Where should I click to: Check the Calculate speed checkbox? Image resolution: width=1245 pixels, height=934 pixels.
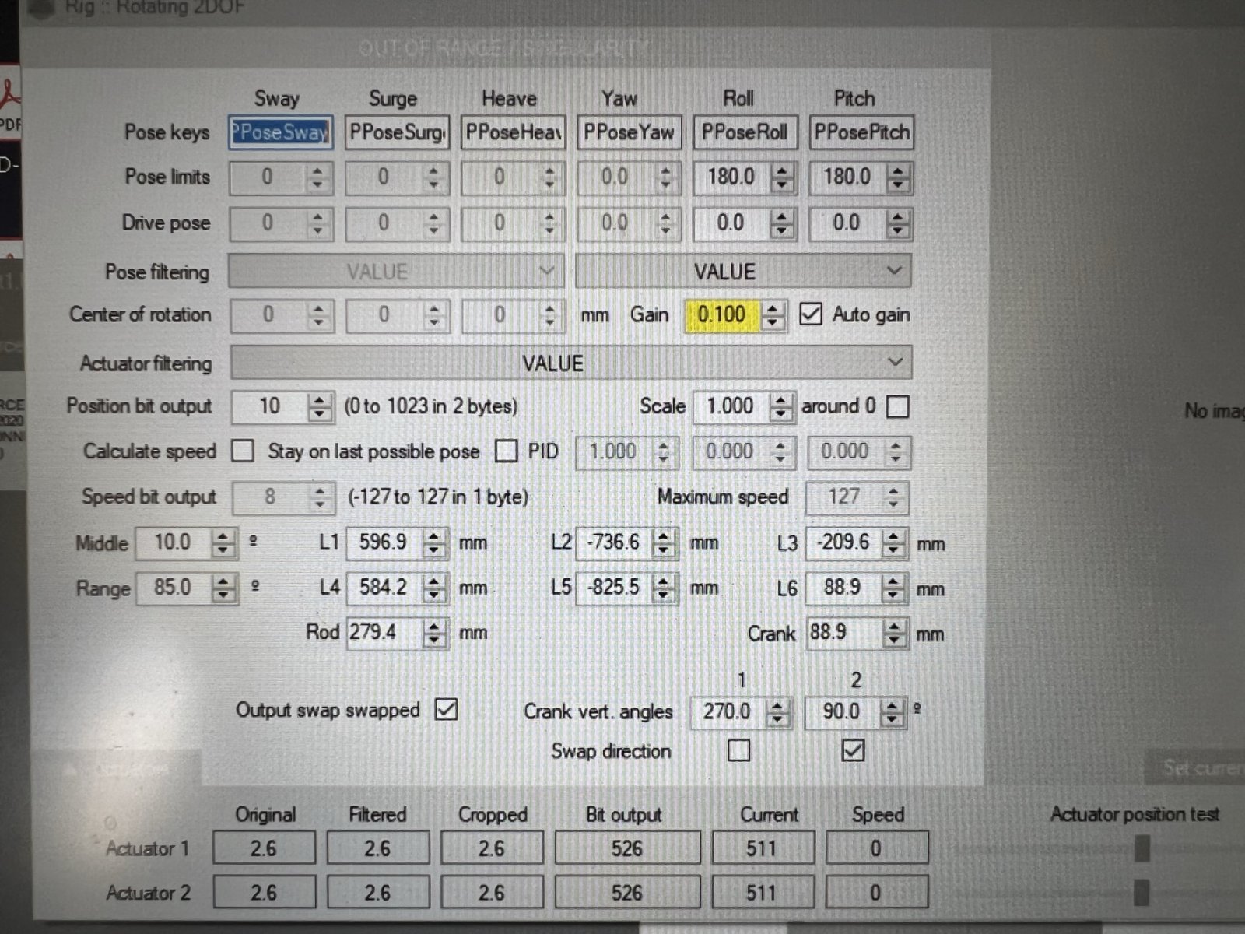243,451
